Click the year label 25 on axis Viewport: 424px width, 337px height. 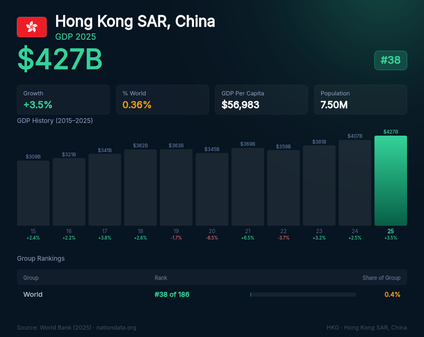click(x=391, y=231)
